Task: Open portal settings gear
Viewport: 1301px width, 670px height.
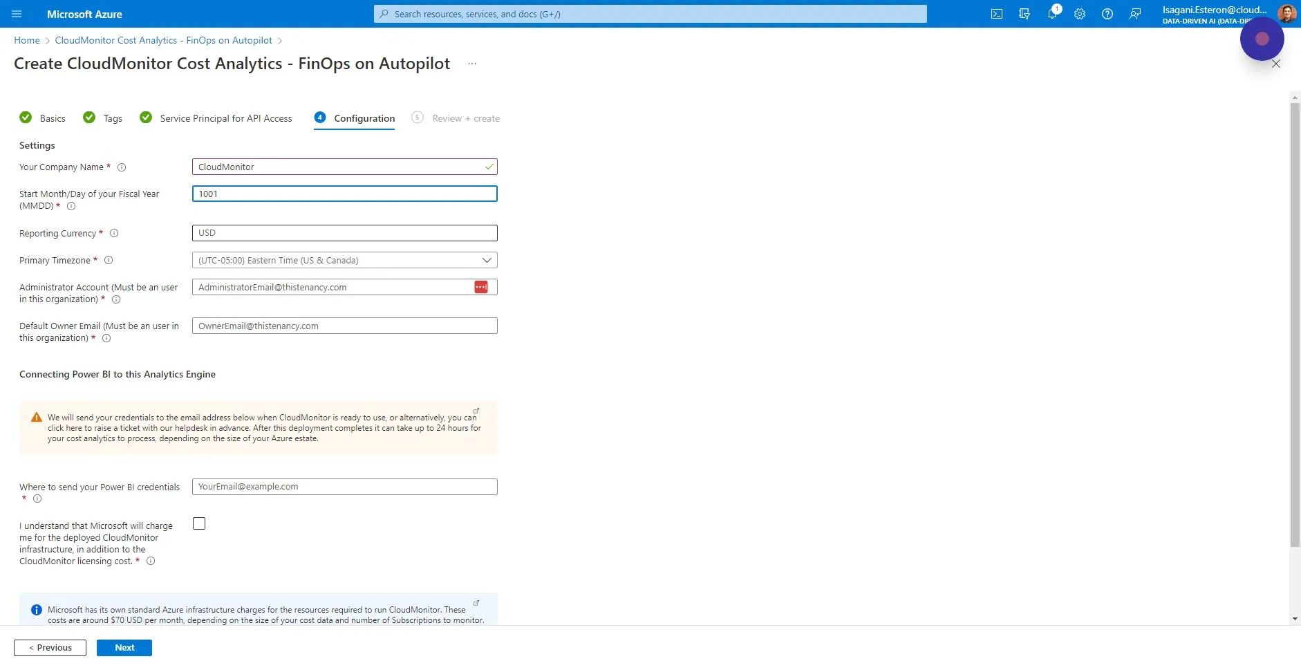Action: 1080,14
